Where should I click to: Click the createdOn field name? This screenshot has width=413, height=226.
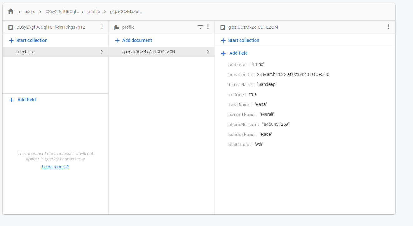tap(241, 75)
